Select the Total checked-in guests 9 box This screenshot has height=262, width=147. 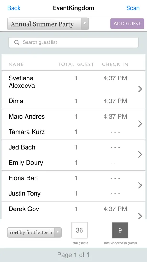click(x=120, y=230)
